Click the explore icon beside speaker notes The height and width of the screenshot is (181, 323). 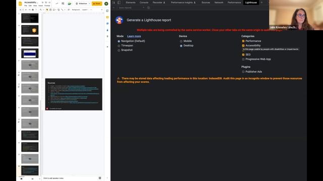pos(100,178)
